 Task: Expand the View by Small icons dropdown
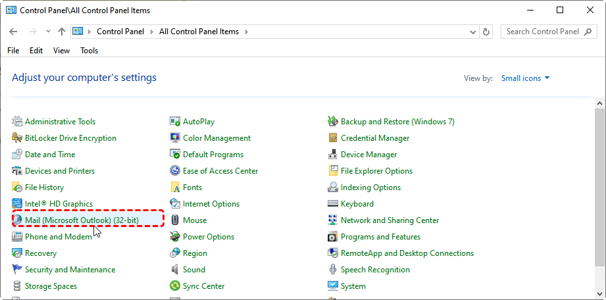click(525, 78)
